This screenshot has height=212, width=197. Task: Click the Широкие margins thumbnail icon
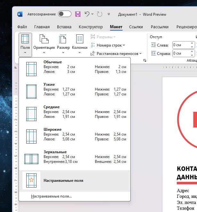31,137
